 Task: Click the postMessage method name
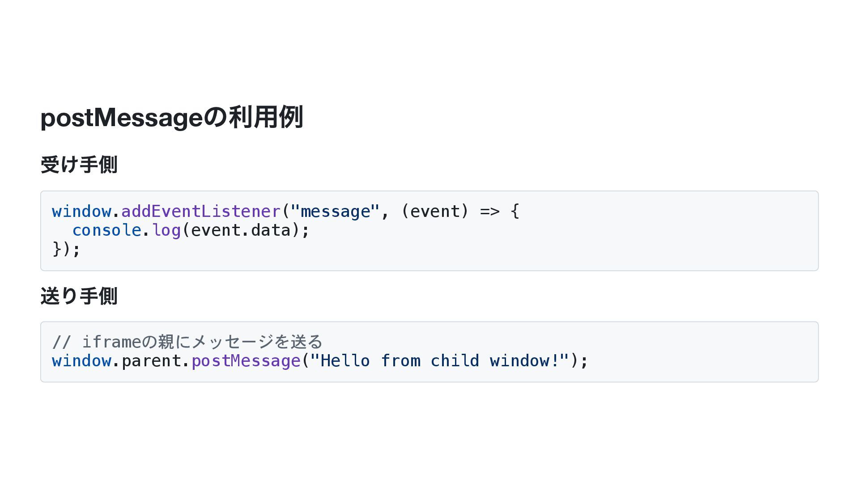coord(246,361)
